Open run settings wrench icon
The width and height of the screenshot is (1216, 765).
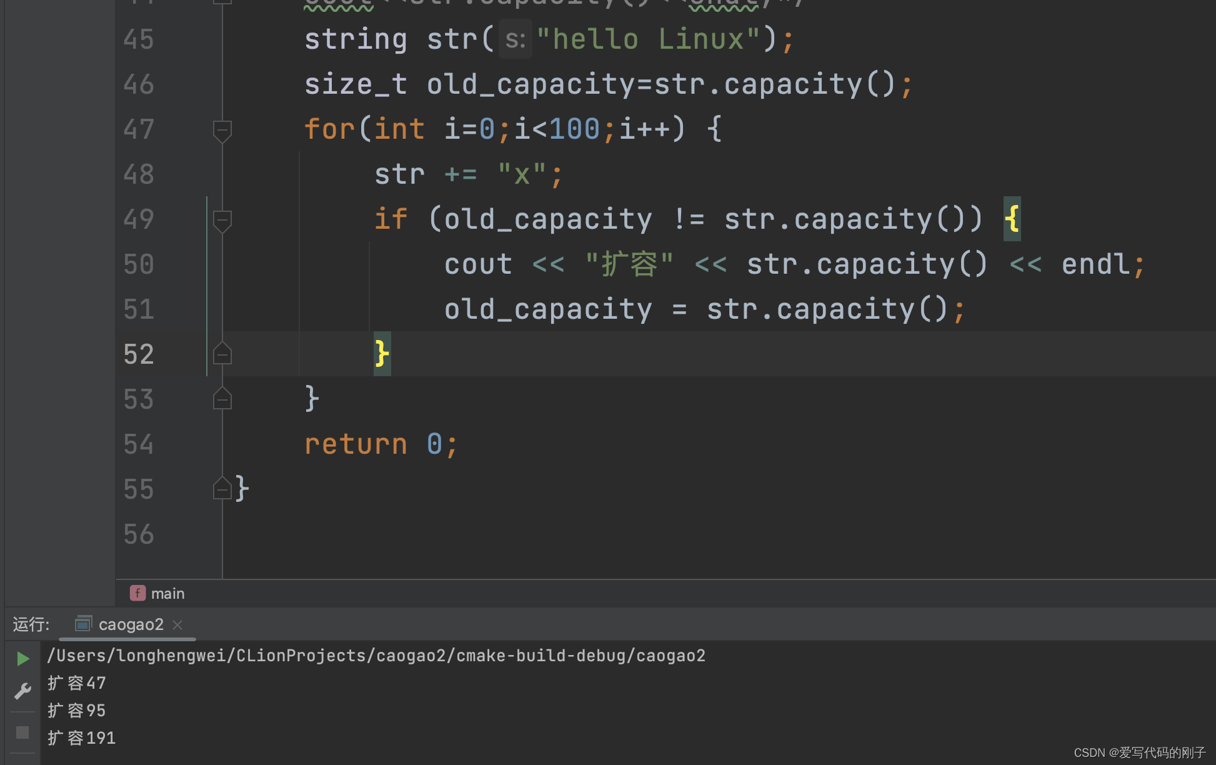pos(22,691)
